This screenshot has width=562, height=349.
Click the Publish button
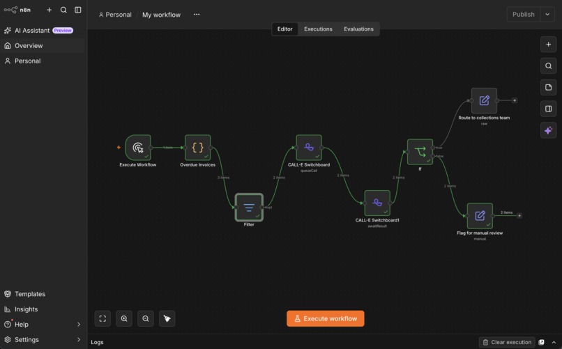click(x=523, y=15)
